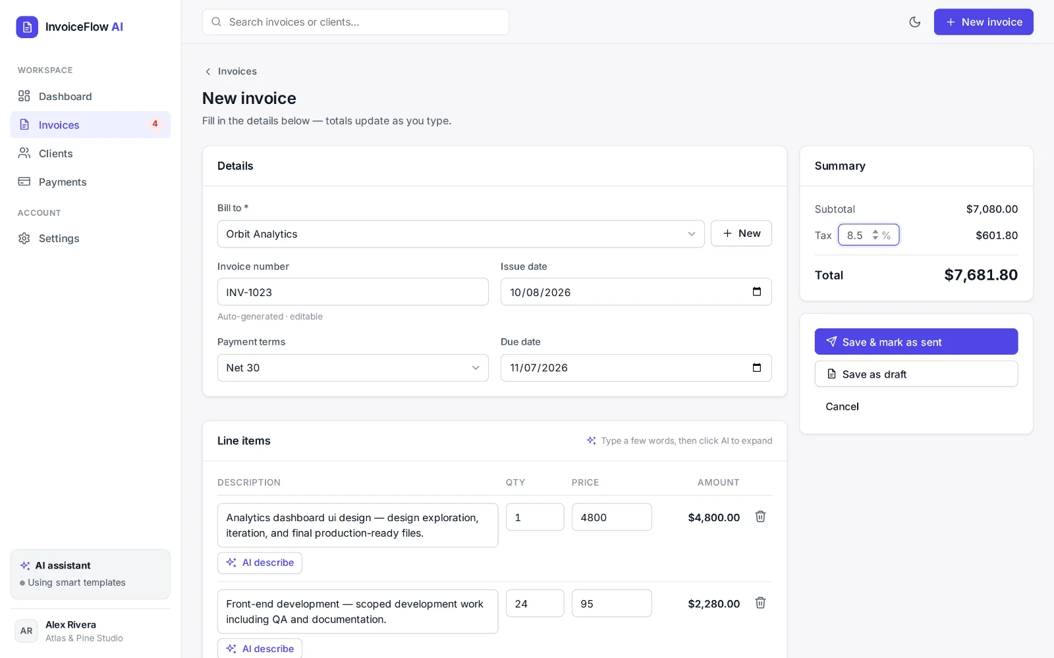Image resolution: width=1054 pixels, height=658 pixels.
Task: Click the AR user avatar
Action: (x=26, y=630)
